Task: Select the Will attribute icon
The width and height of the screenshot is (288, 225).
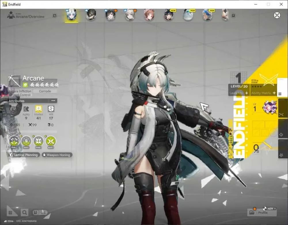Action: pos(51,109)
